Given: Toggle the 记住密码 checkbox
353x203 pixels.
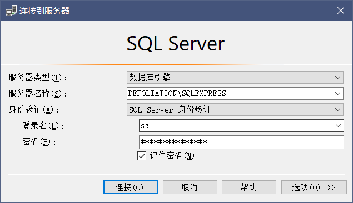Looking at the screenshot, I should 142,156.
